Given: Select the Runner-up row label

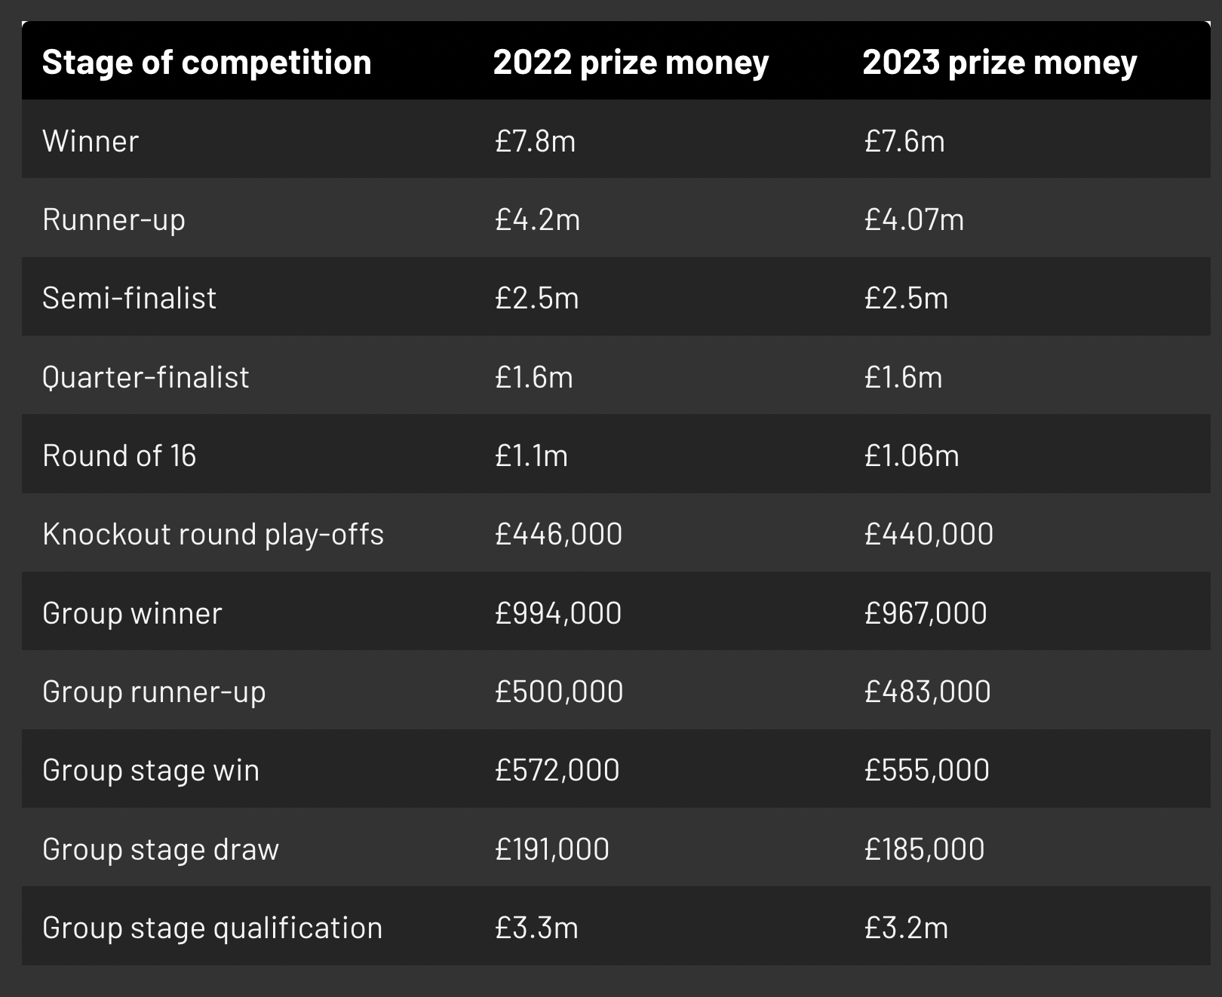Looking at the screenshot, I should (x=114, y=220).
